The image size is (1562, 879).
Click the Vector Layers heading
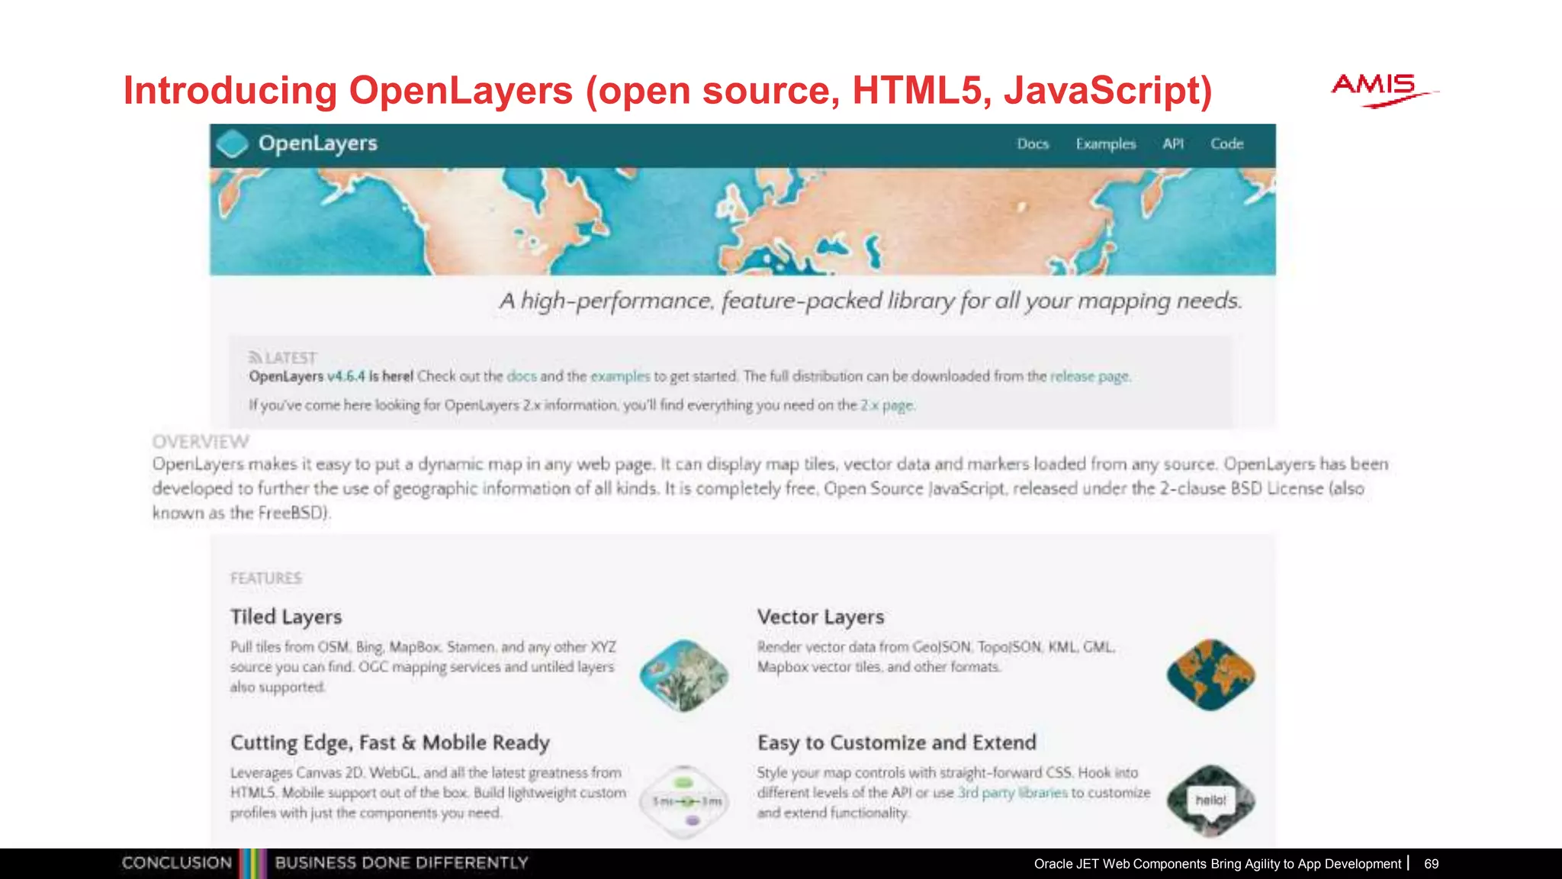point(821,617)
